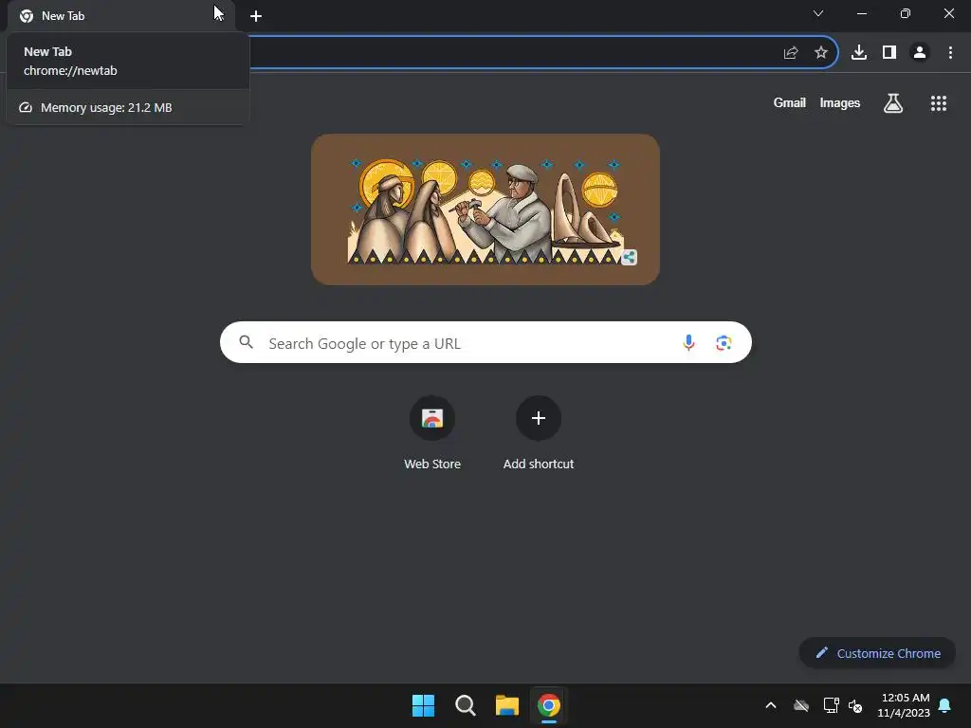Image resolution: width=971 pixels, height=728 pixels.
Task: Restore down the Chrome window
Action: (906, 13)
